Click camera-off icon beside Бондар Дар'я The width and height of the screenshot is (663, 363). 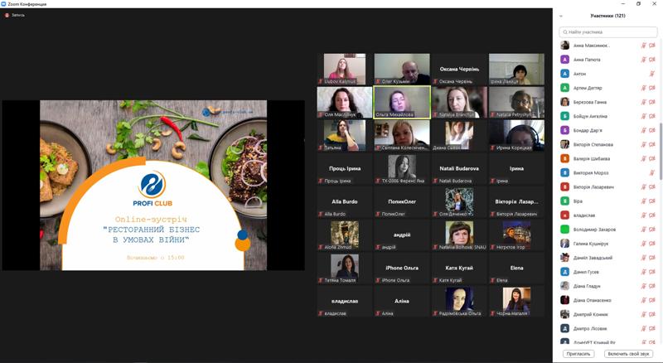[x=652, y=130]
